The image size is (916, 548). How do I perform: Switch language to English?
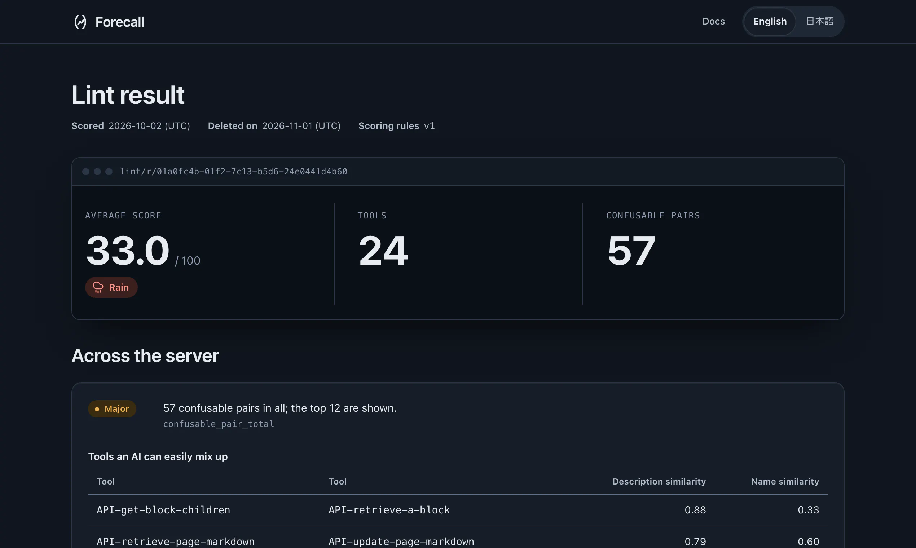pos(770,21)
